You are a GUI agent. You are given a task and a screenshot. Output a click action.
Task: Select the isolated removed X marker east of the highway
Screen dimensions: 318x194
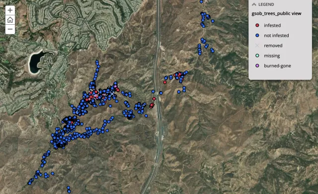293,133
